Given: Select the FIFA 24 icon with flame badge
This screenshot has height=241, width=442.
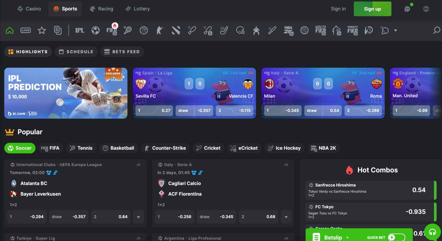Looking at the screenshot, I should tap(112, 29).
